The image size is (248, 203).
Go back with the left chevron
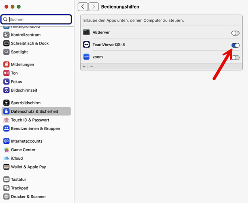point(83,6)
